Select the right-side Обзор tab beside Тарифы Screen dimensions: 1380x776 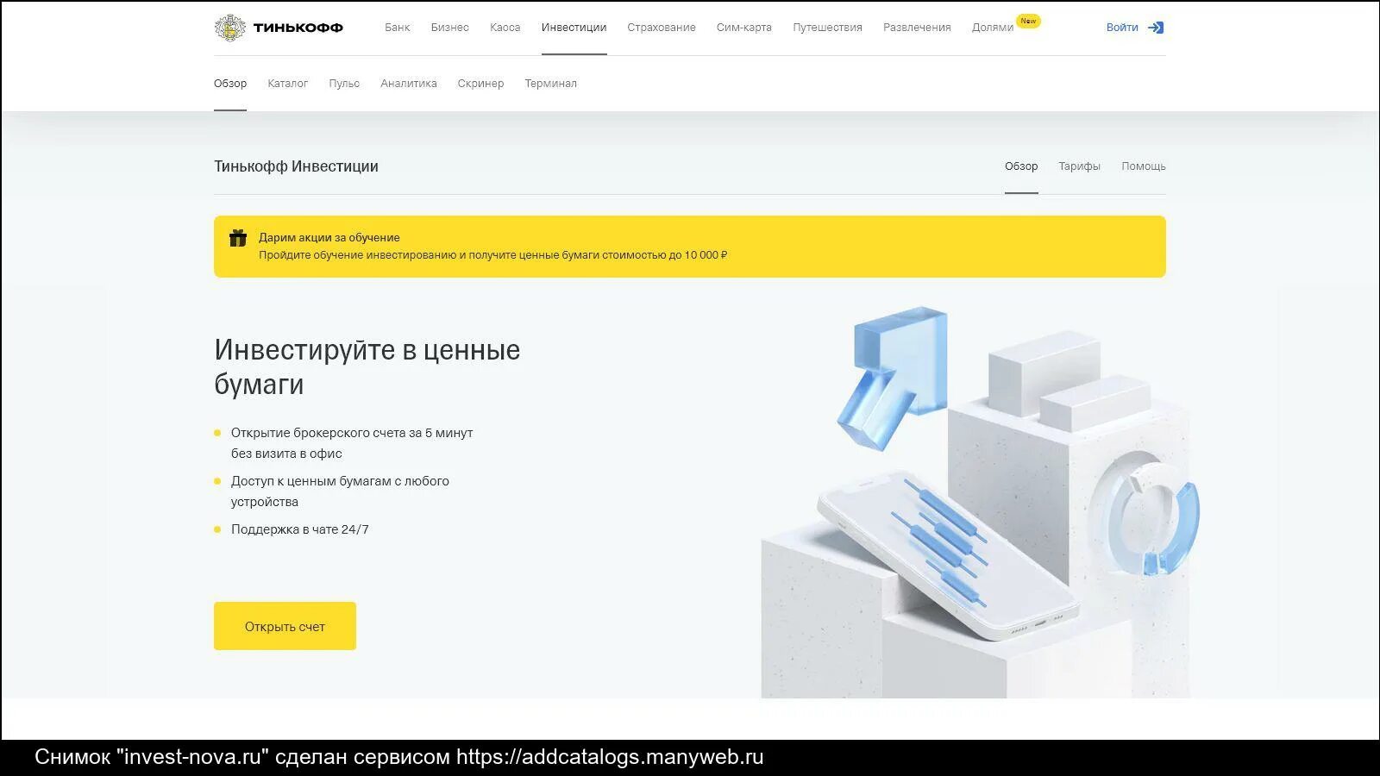click(x=1021, y=166)
